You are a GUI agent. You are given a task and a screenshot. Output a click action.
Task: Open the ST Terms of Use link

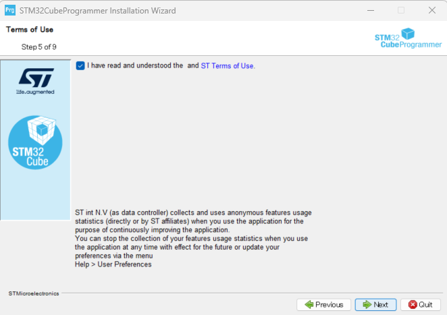(228, 66)
